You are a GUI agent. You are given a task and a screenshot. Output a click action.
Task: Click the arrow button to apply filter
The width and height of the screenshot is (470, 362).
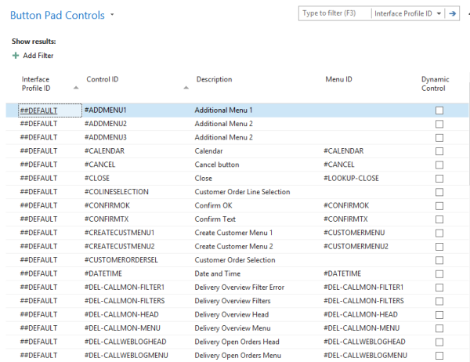[x=453, y=13]
